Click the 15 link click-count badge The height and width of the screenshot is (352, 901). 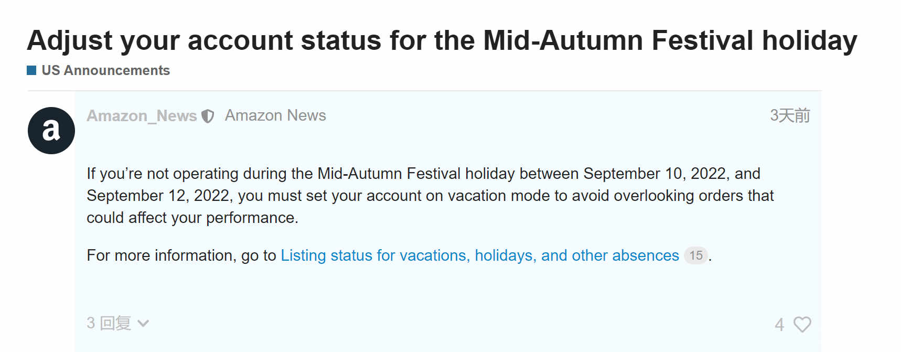coord(696,255)
